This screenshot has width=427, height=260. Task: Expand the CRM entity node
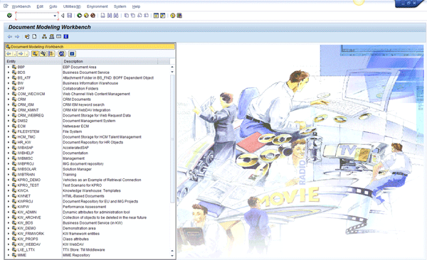click(9, 99)
